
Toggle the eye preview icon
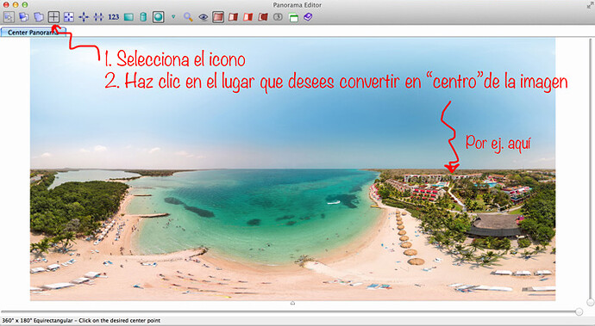coord(204,17)
